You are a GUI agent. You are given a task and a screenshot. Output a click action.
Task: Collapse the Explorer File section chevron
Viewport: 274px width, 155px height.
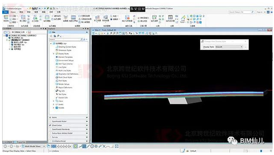tap(87, 32)
